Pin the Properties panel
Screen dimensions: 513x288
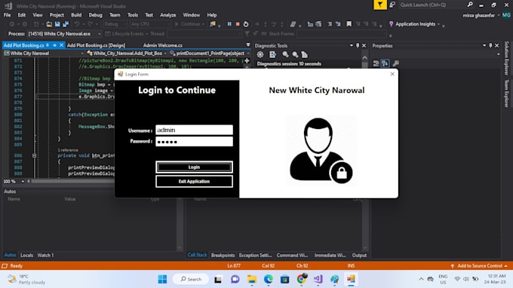click(490, 45)
